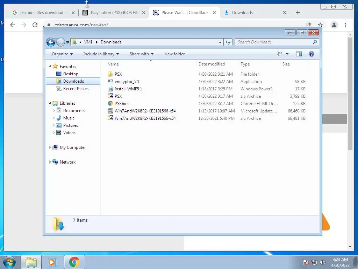Select encryptor_5.1 application icon
The width and height of the screenshot is (358, 269).
(110, 81)
